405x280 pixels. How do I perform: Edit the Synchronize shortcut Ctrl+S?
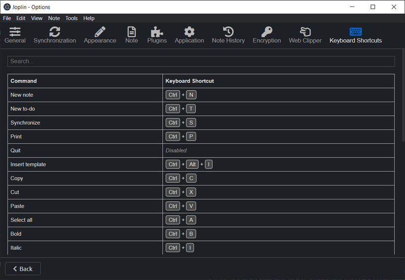click(x=181, y=123)
